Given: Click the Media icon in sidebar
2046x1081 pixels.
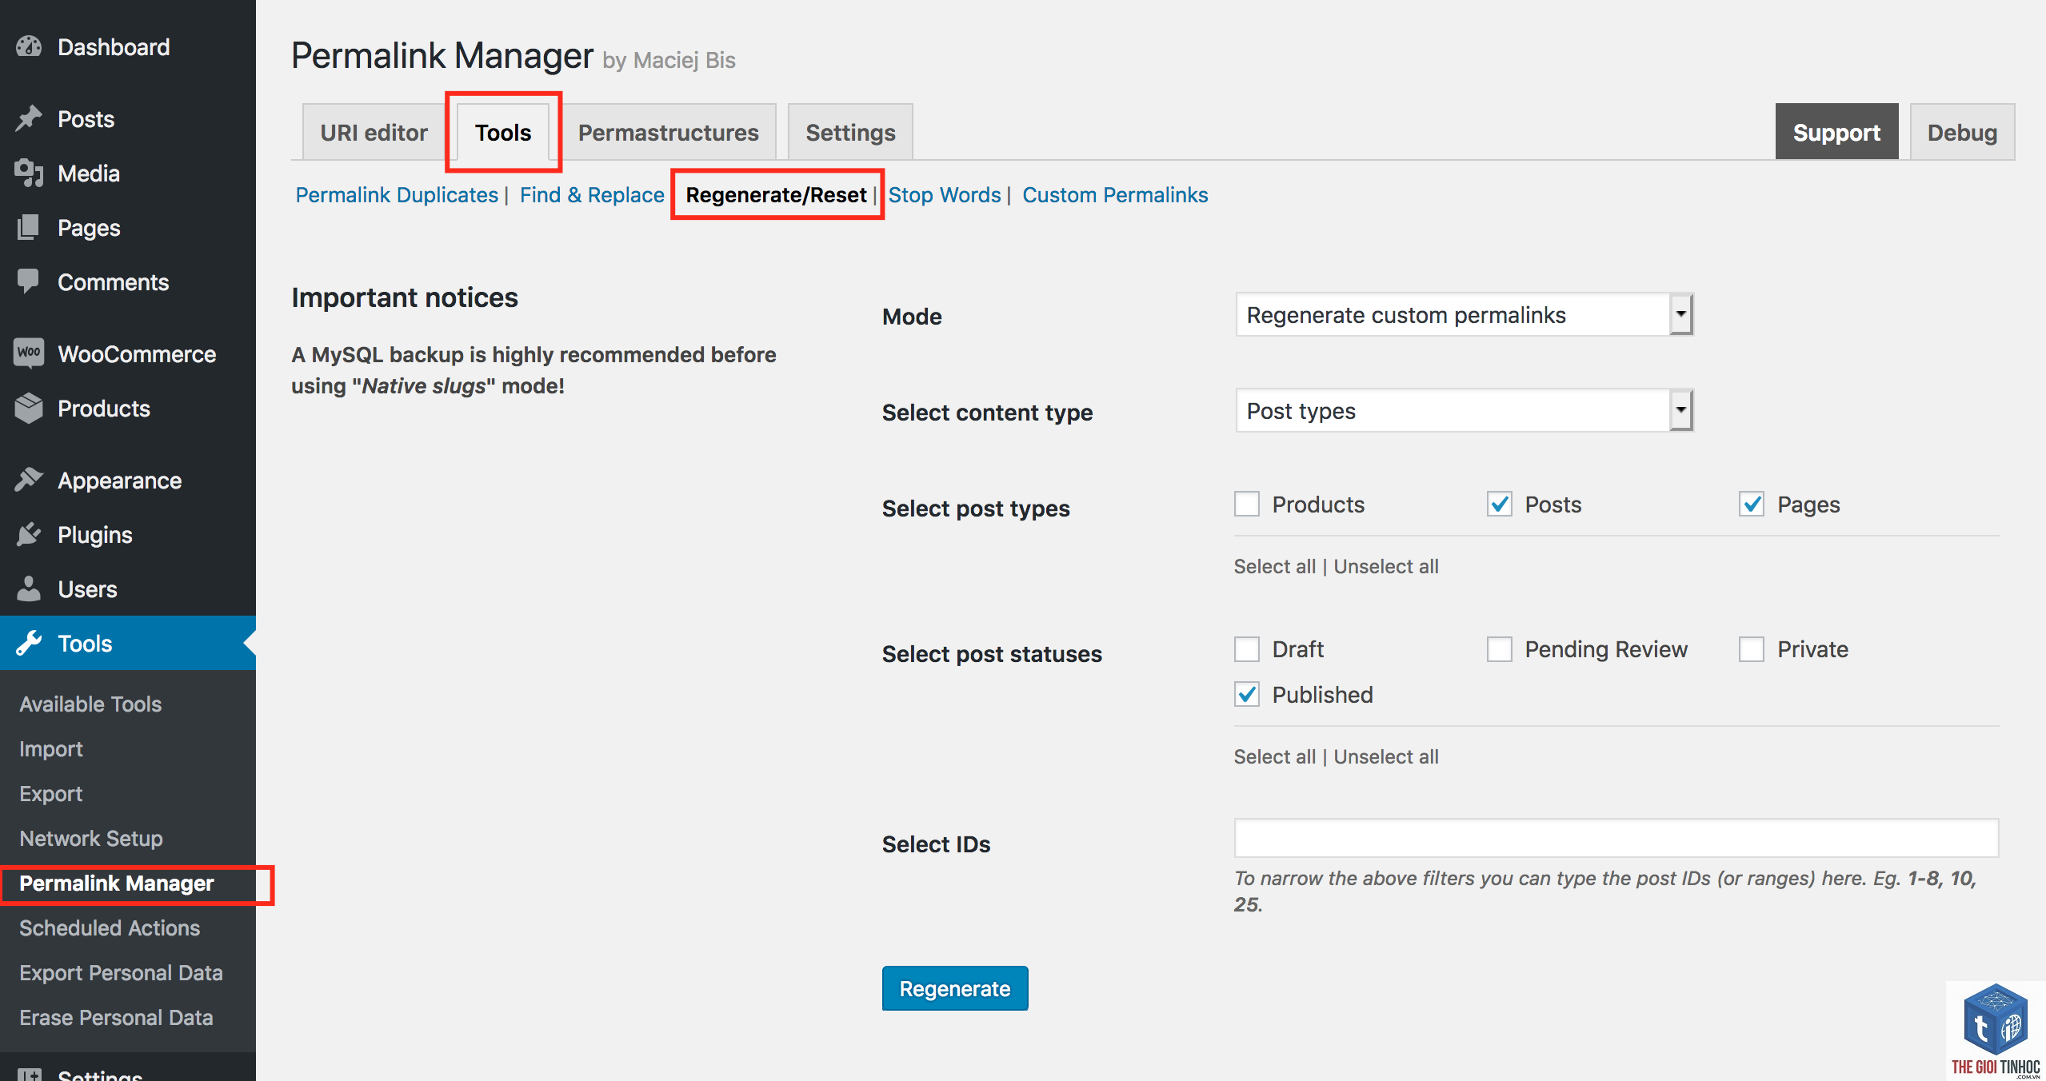Looking at the screenshot, I should pyautogui.click(x=29, y=173).
